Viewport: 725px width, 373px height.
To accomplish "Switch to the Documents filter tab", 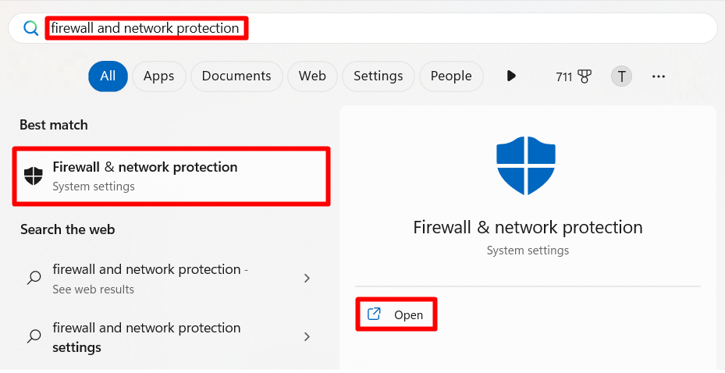I will pos(236,76).
